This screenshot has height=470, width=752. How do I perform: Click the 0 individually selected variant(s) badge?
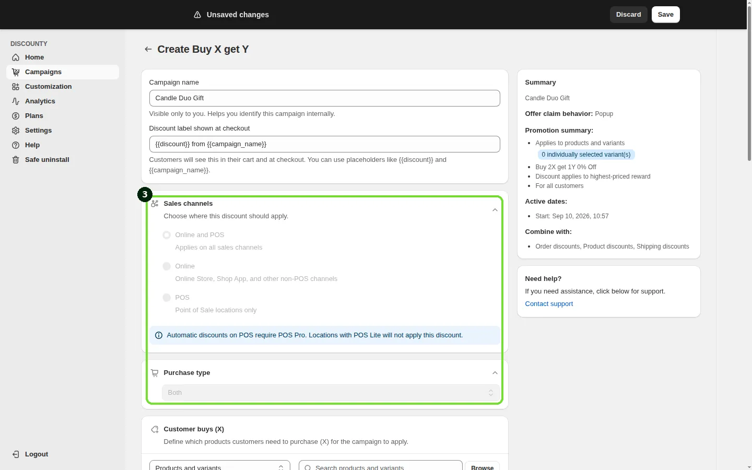(x=586, y=155)
